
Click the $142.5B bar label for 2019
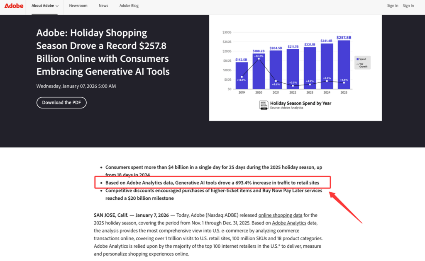coord(241,60)
